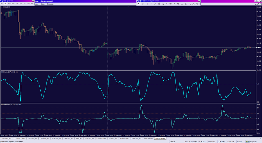Choose the trendline drawing tool
The image size is (262, 143).
click(155, 4)
